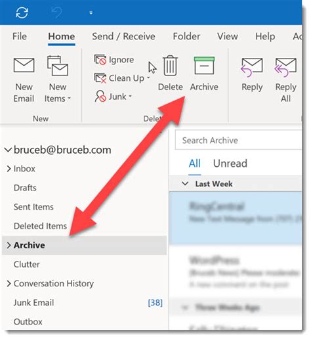Collapse the Three Weeks Ago group
The width and height of the screenshot is (311, 339).
[x=185, y=307]
